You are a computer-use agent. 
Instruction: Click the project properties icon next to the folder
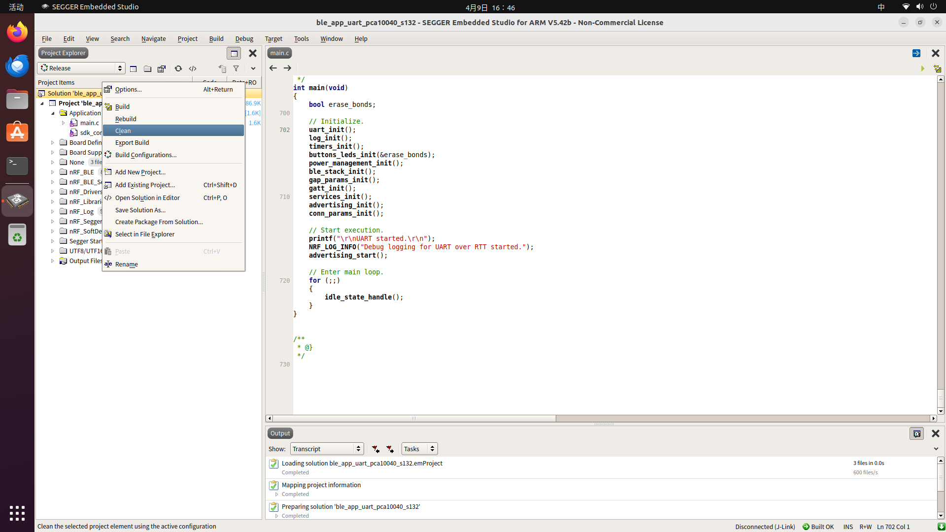162,68
